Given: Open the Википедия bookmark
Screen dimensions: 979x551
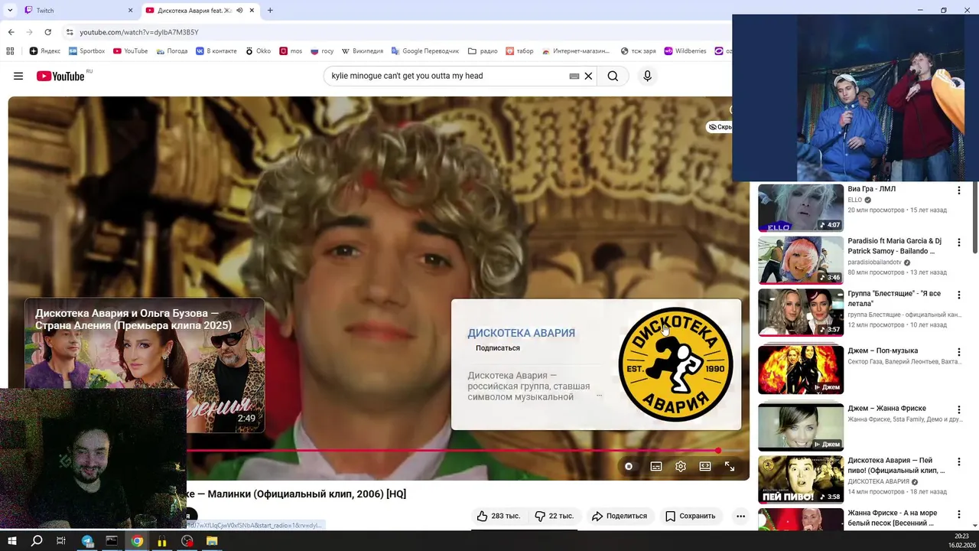Looking at the screenshot, I should pyautogui.click(x=362, y=51).
